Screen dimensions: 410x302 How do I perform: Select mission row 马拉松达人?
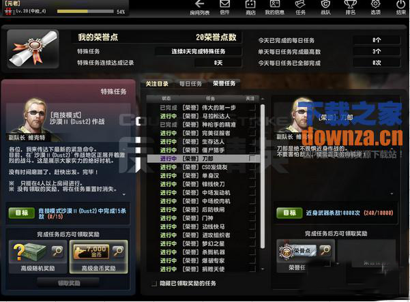point(203,116)
